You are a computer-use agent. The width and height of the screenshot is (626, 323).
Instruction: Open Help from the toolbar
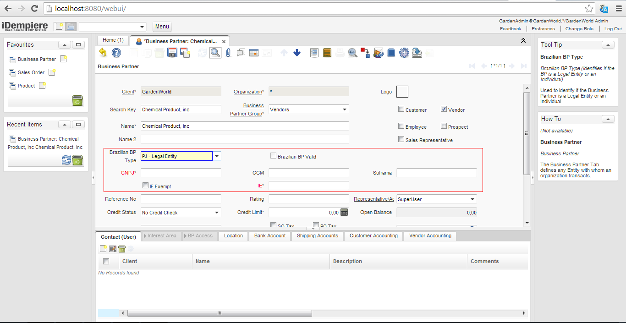click(116, 53)
